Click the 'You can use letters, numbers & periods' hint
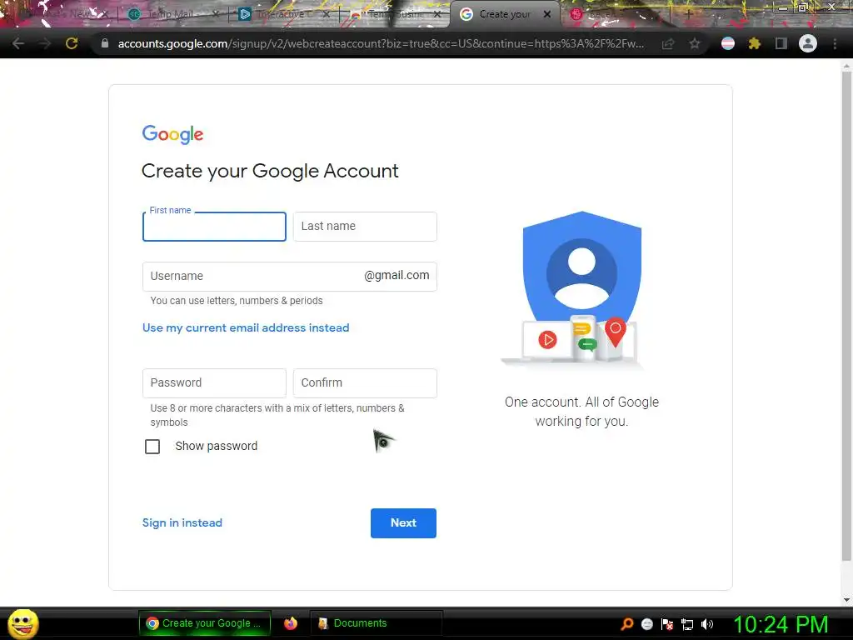Image resolution: width=853 pixels, height=640 pixels. pyautogui.click(x=237, y=300)
